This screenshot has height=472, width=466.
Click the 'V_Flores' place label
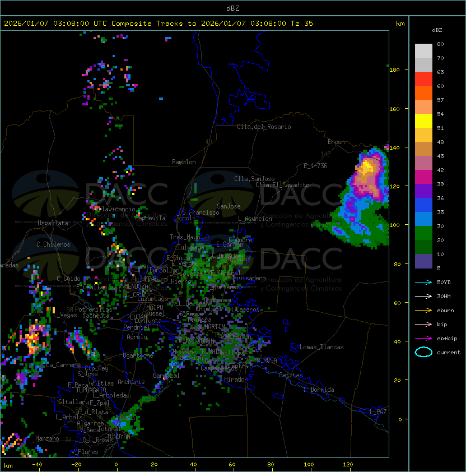point(85,452)
